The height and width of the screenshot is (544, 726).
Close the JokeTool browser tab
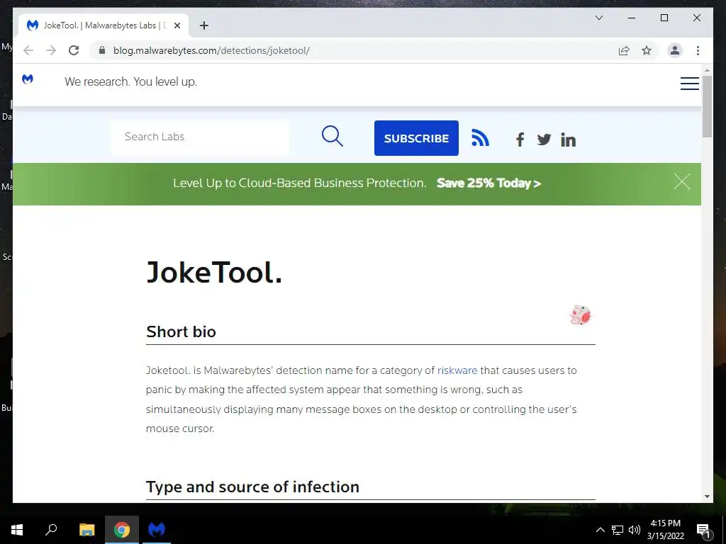point(177,25)
